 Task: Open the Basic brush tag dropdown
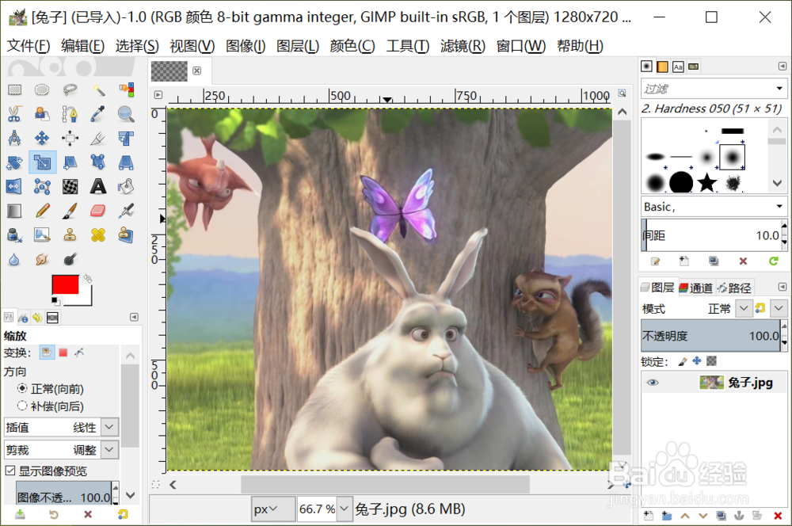(x=780, y=206)
